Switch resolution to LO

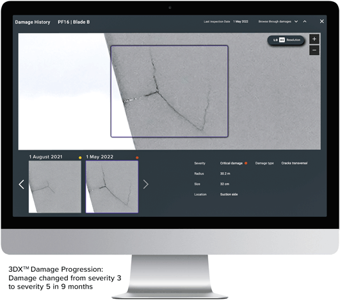click(275, 40)
